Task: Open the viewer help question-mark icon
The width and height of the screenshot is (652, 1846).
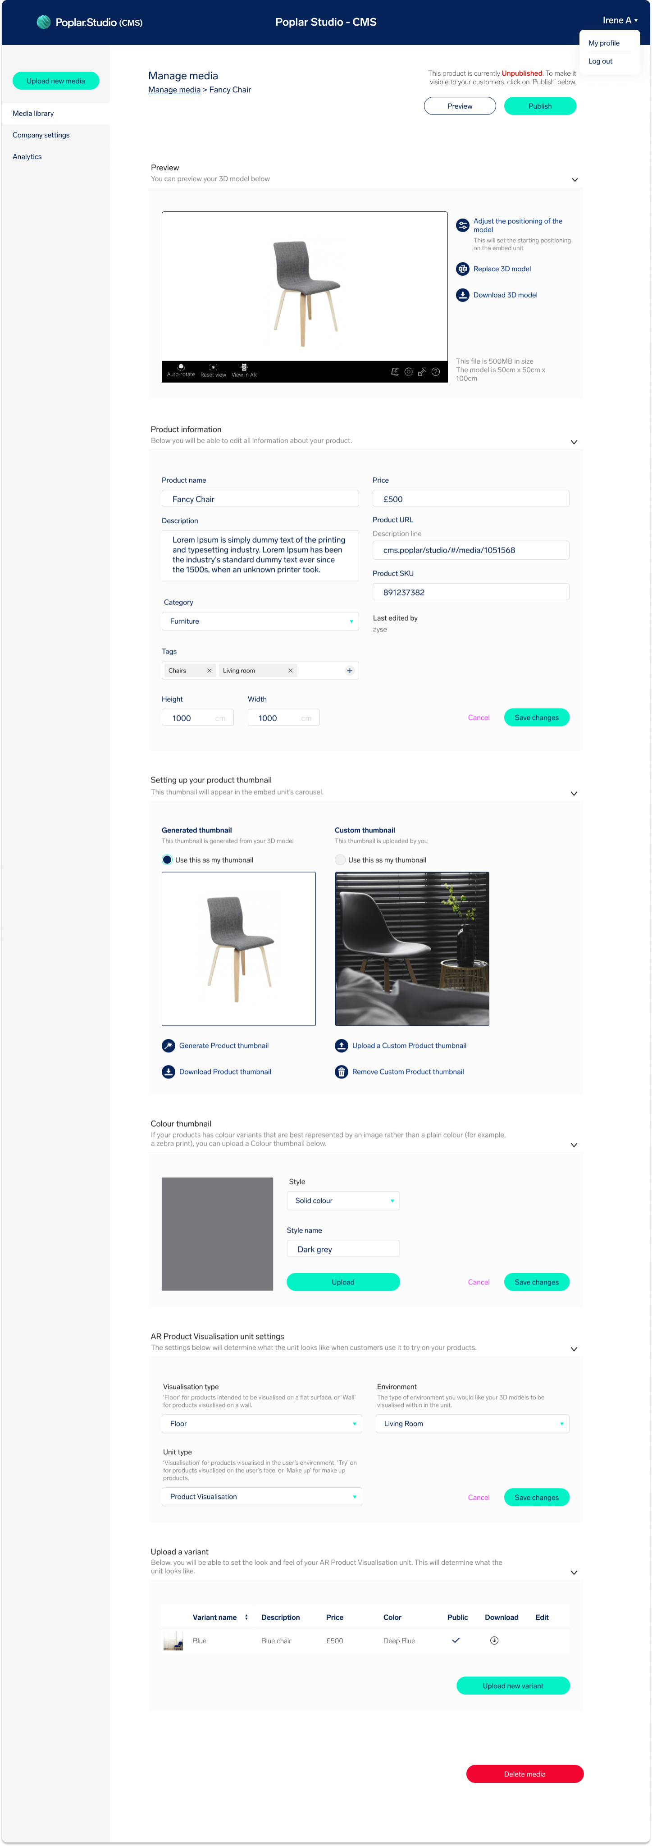Action: (436, 372)
